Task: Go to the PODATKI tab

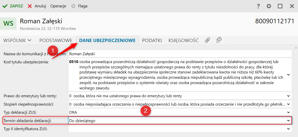Action: coord(152,40)
